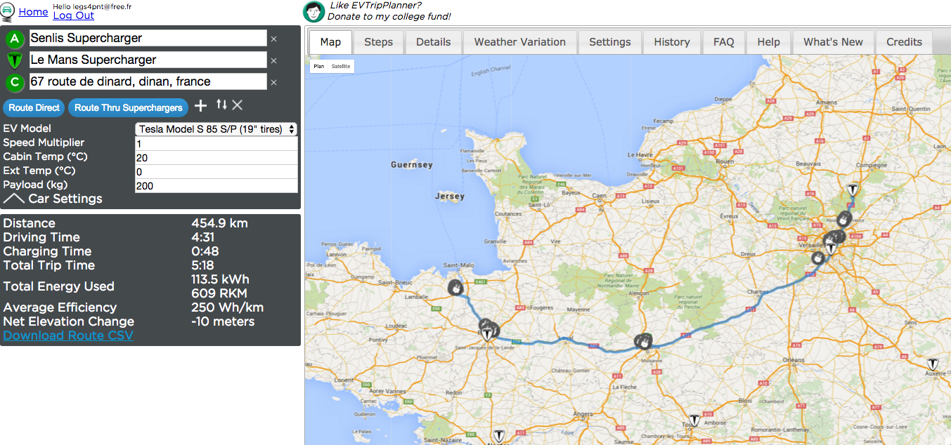Click the Le Mans Supercharger input field
Image resolution: width=951 pixels, height=445 pixels.
[x=148, y=60]
